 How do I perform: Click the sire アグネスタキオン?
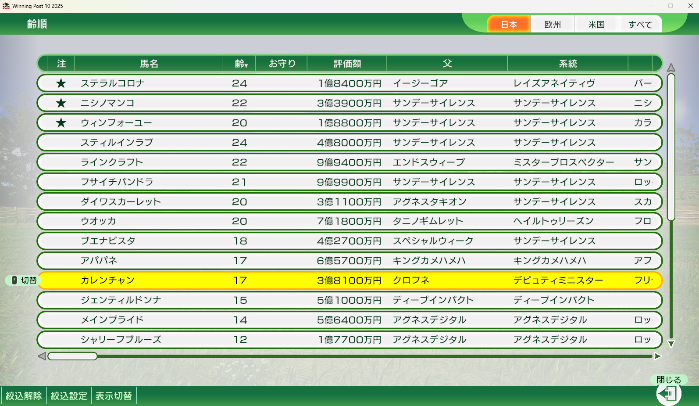coord(430,201)
